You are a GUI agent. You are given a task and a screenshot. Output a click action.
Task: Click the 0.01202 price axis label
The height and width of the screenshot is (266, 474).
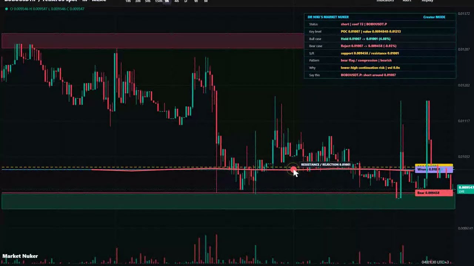pos(464,85)
